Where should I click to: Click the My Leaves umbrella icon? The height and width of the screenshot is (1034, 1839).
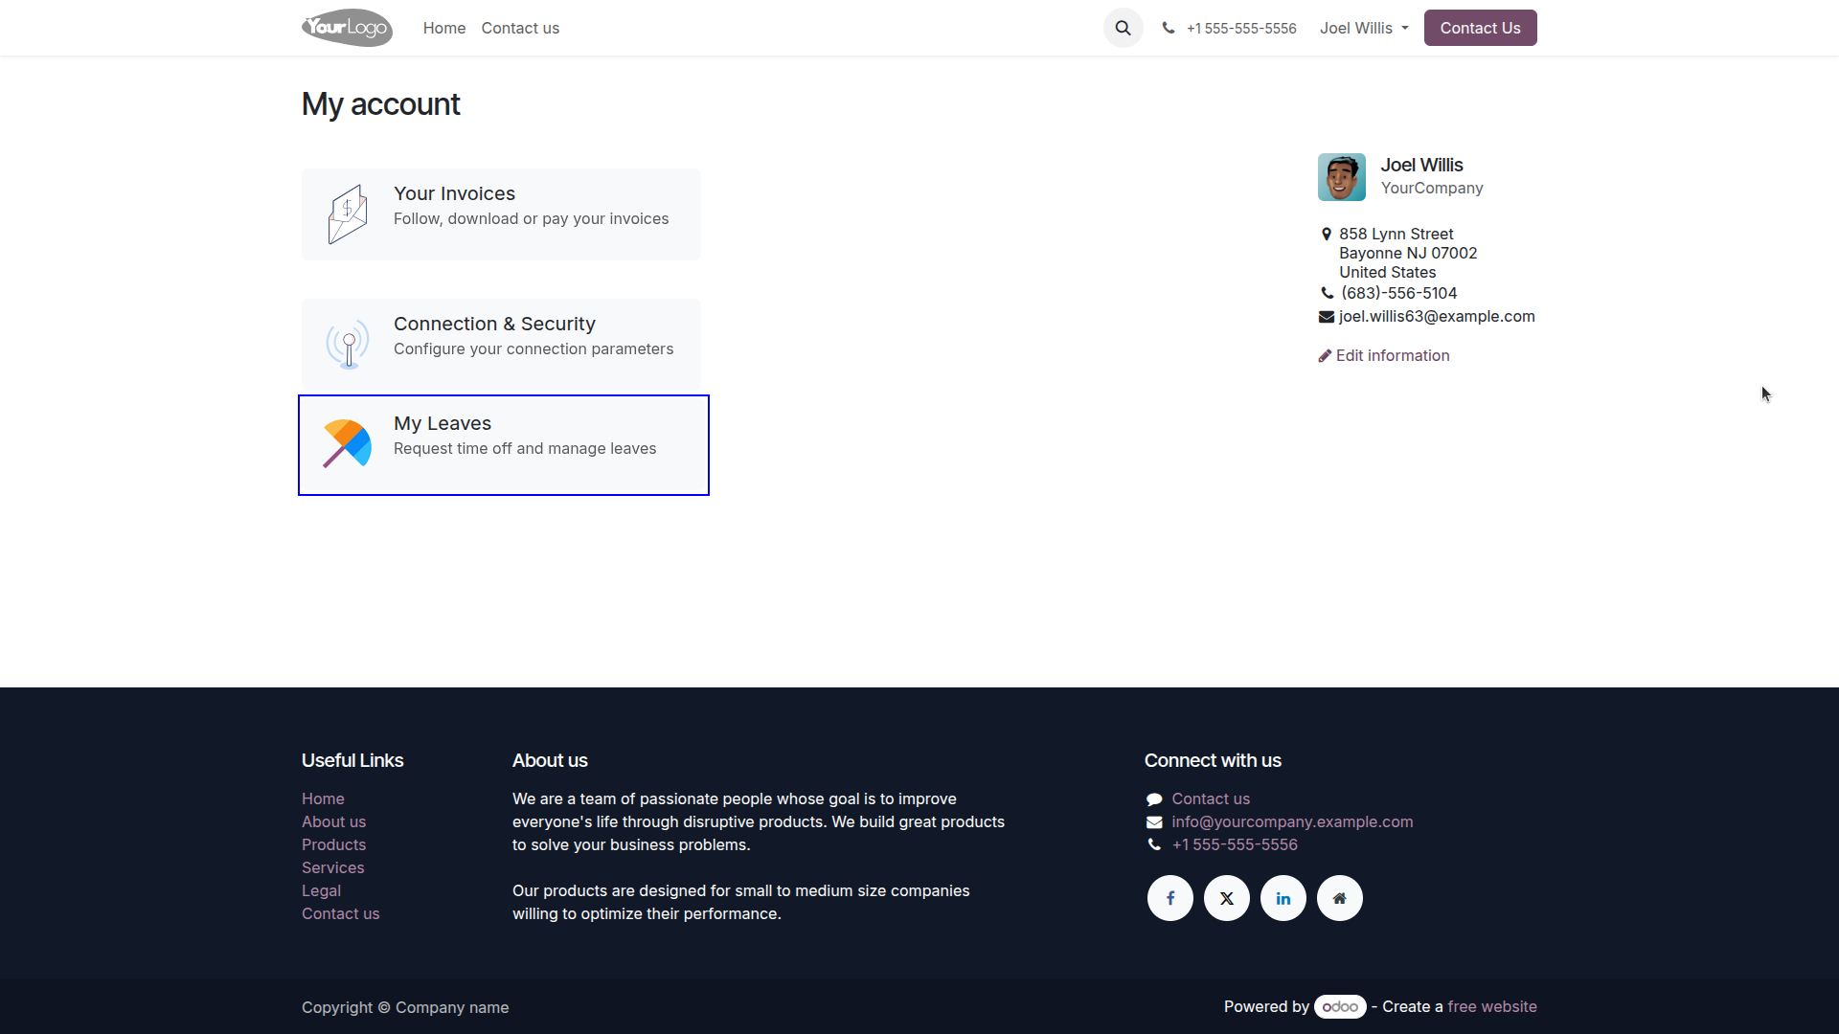[348, 444]
